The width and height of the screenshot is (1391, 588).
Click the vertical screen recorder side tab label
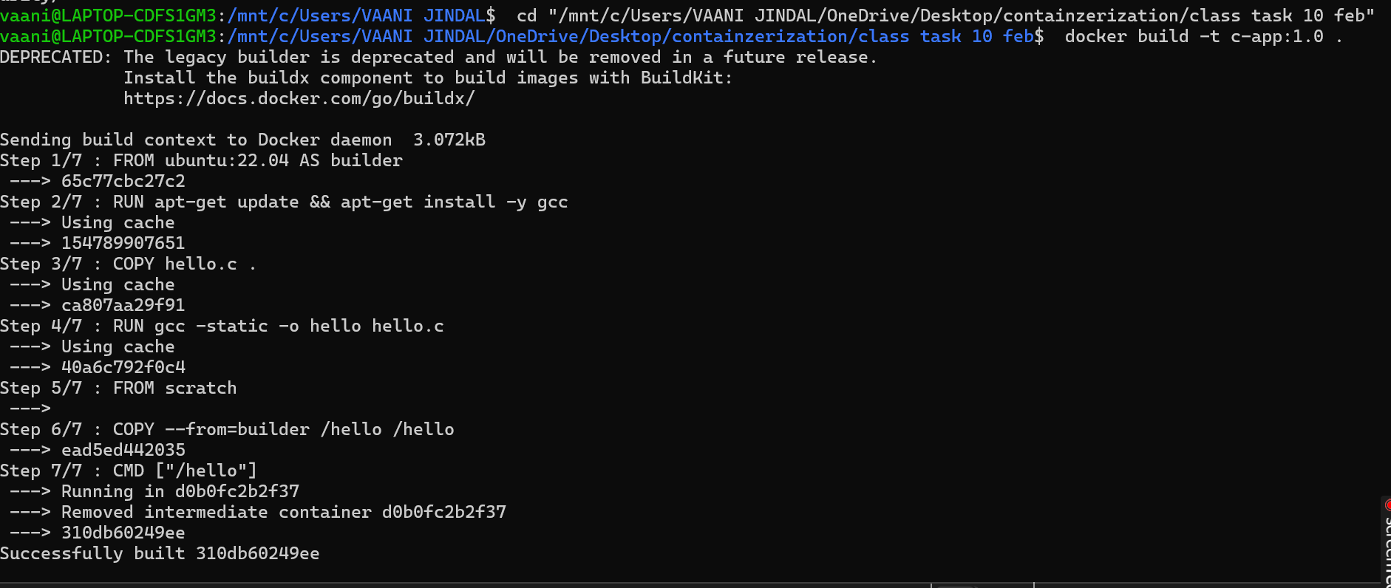(x=1387, y=550)
